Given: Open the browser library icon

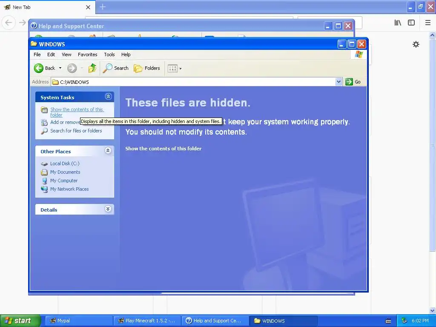Looking at the screenshot, I should (x=398, y=23).
